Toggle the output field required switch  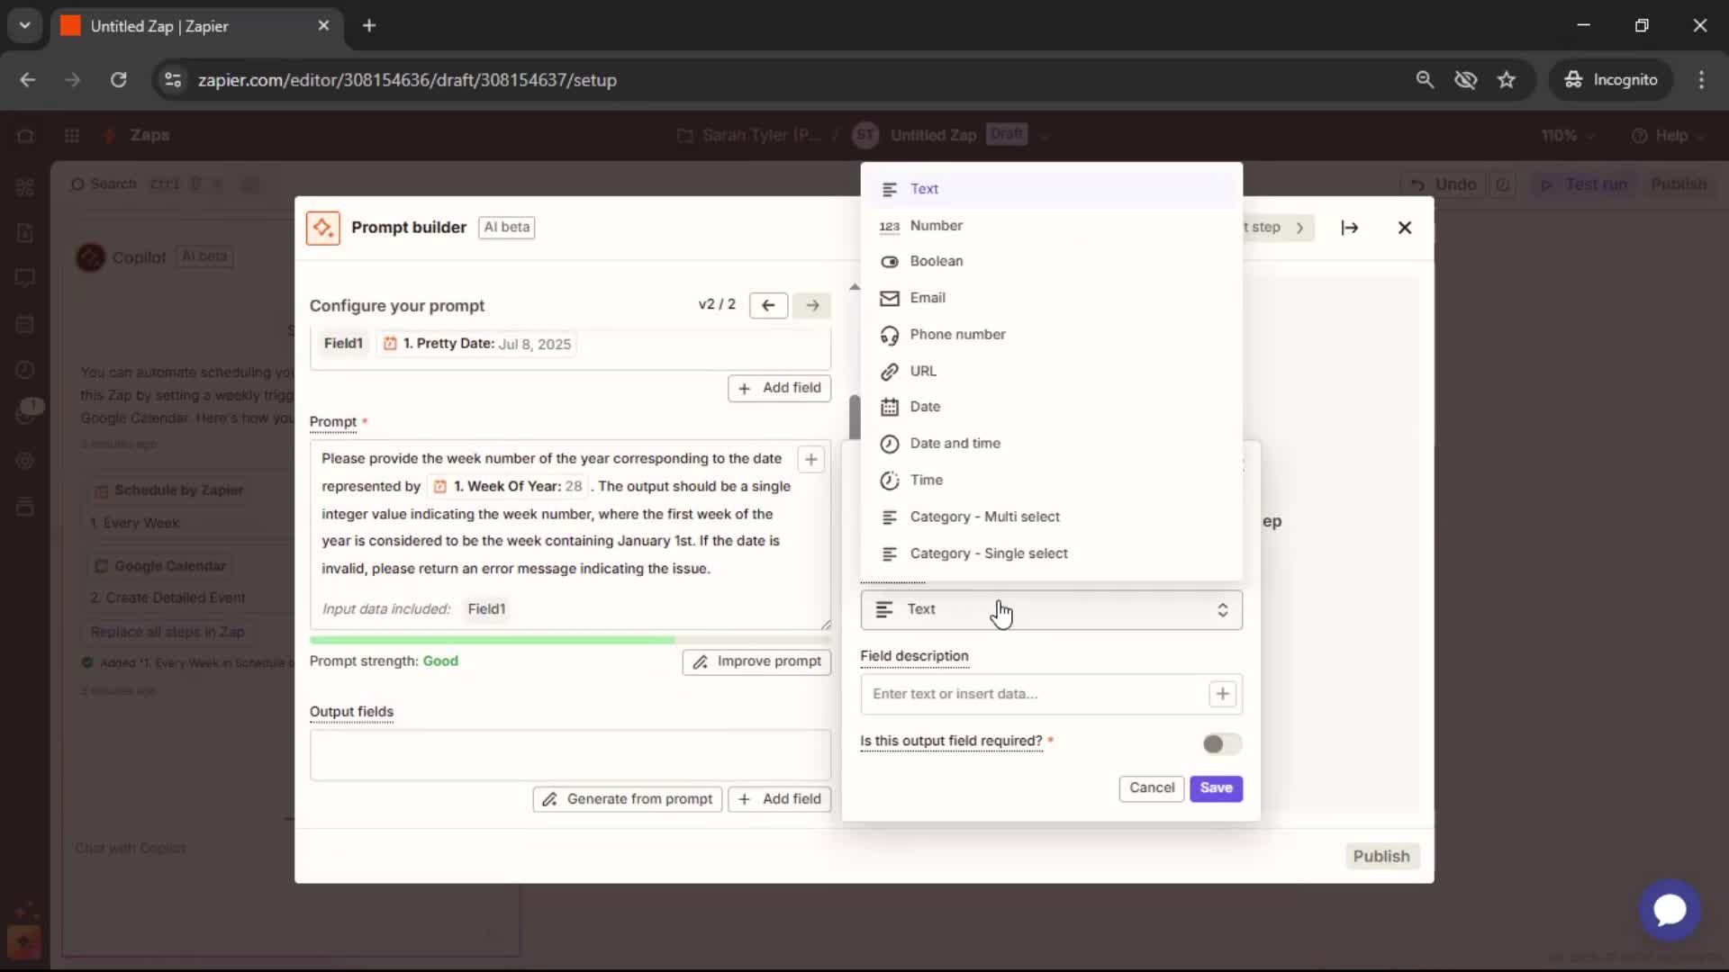tap(1221, 744)
